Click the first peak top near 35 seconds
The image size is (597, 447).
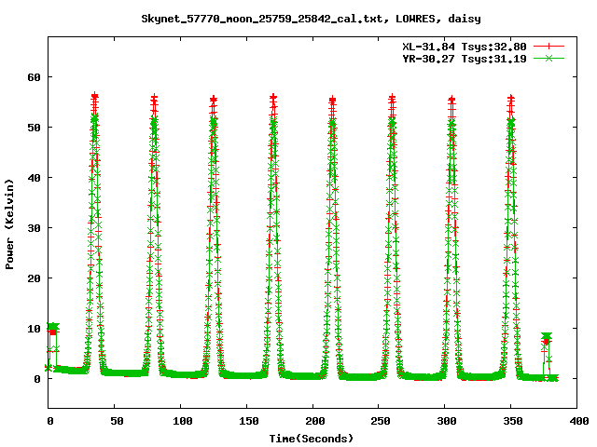point(95,97)
